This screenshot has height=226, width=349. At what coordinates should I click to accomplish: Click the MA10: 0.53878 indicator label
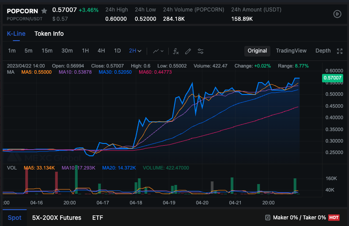(75, 72)
